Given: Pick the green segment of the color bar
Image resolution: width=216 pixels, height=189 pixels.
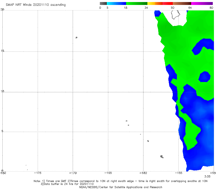Looking at the screenshot, I should coord(137,3).
